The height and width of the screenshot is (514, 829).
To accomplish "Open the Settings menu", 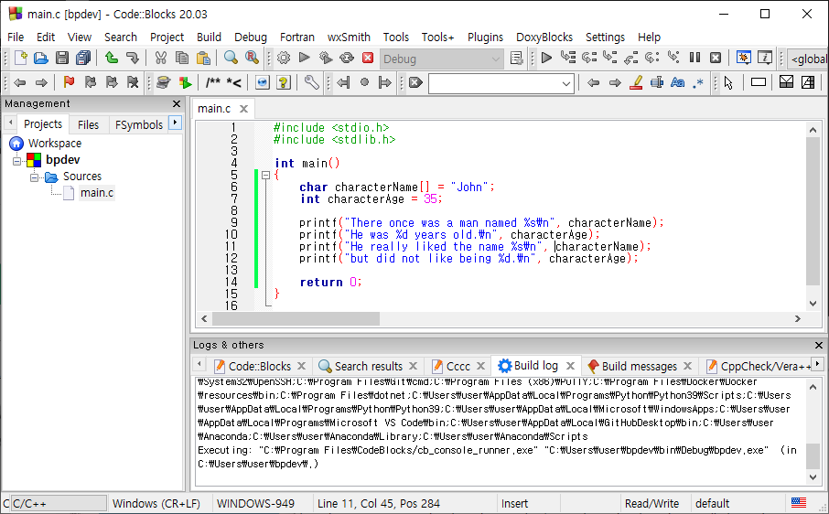I will 605,37.
